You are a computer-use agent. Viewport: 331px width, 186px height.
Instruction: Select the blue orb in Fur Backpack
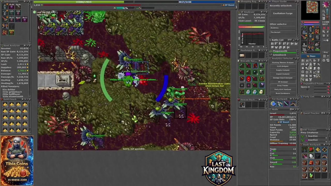[274, 104]
